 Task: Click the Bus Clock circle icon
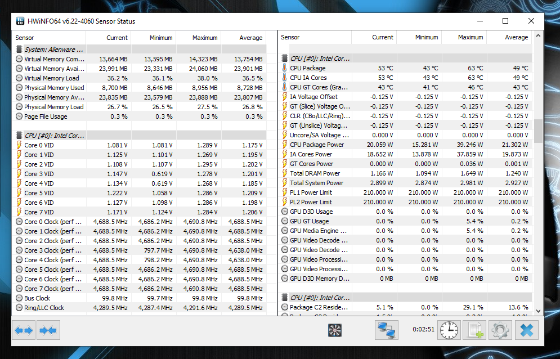19,298
